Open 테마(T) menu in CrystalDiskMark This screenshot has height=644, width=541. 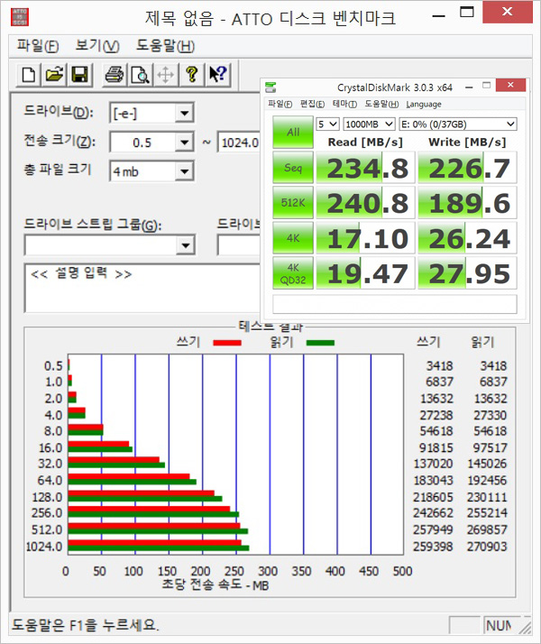click(344, 105)
